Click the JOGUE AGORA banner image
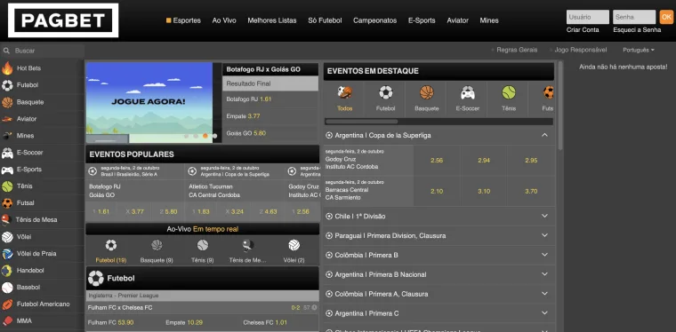The width and height of the screenshot is (676, 332). point(149,102)
